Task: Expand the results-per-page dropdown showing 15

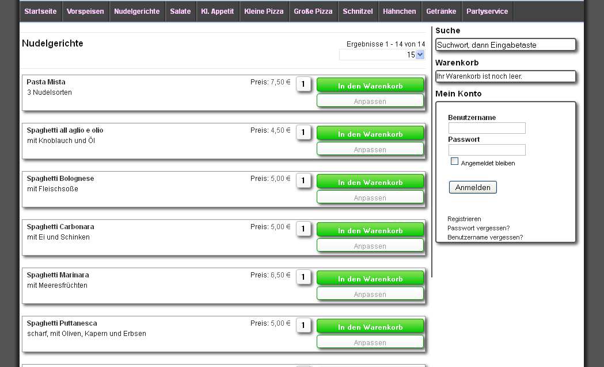Action: (x=420, y=55)
